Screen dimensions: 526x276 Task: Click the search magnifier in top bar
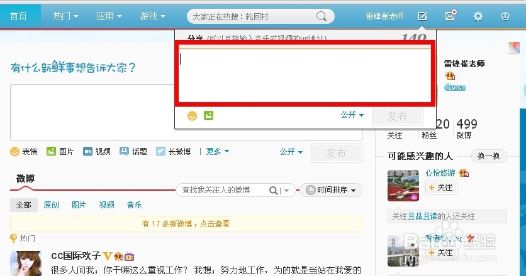[x=321, y=16]
